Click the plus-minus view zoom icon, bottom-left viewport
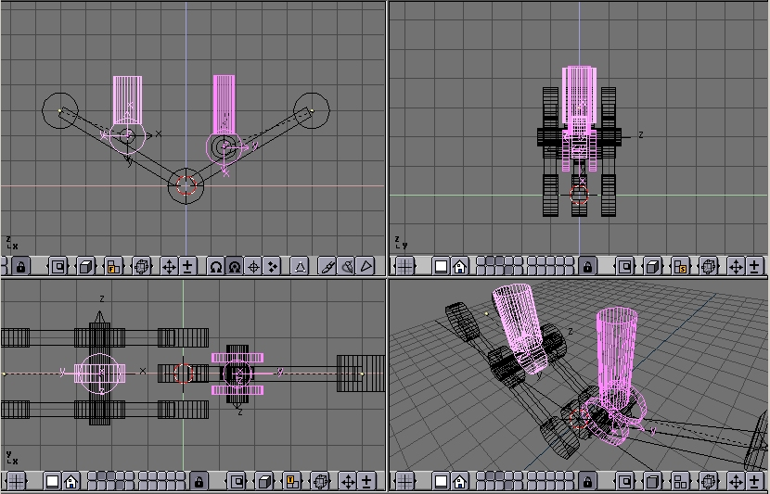Image resolution: width=770 pixels, height=494 pixels. point(367,481)
